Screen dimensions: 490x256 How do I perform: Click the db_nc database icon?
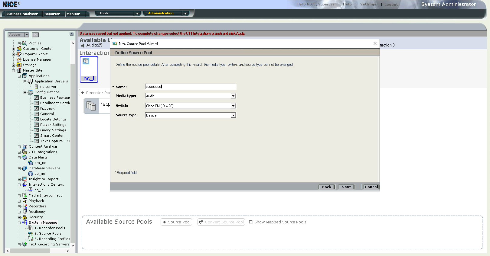pos(31,174)
